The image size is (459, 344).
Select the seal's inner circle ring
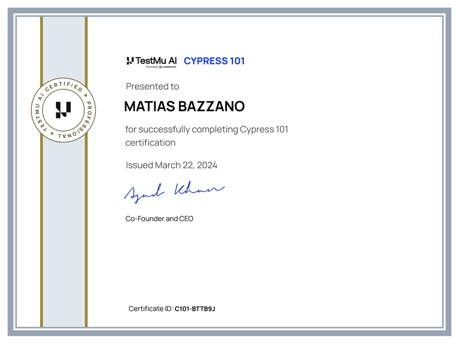(x=63, y=90)
